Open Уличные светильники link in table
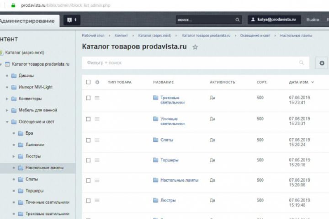The width and height of the screenshot is (329, 219). coord(172,121)
